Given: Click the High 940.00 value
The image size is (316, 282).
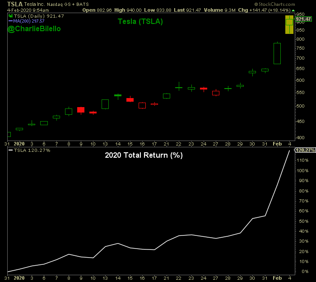Looking at the screenshot, I should point(128,10).
